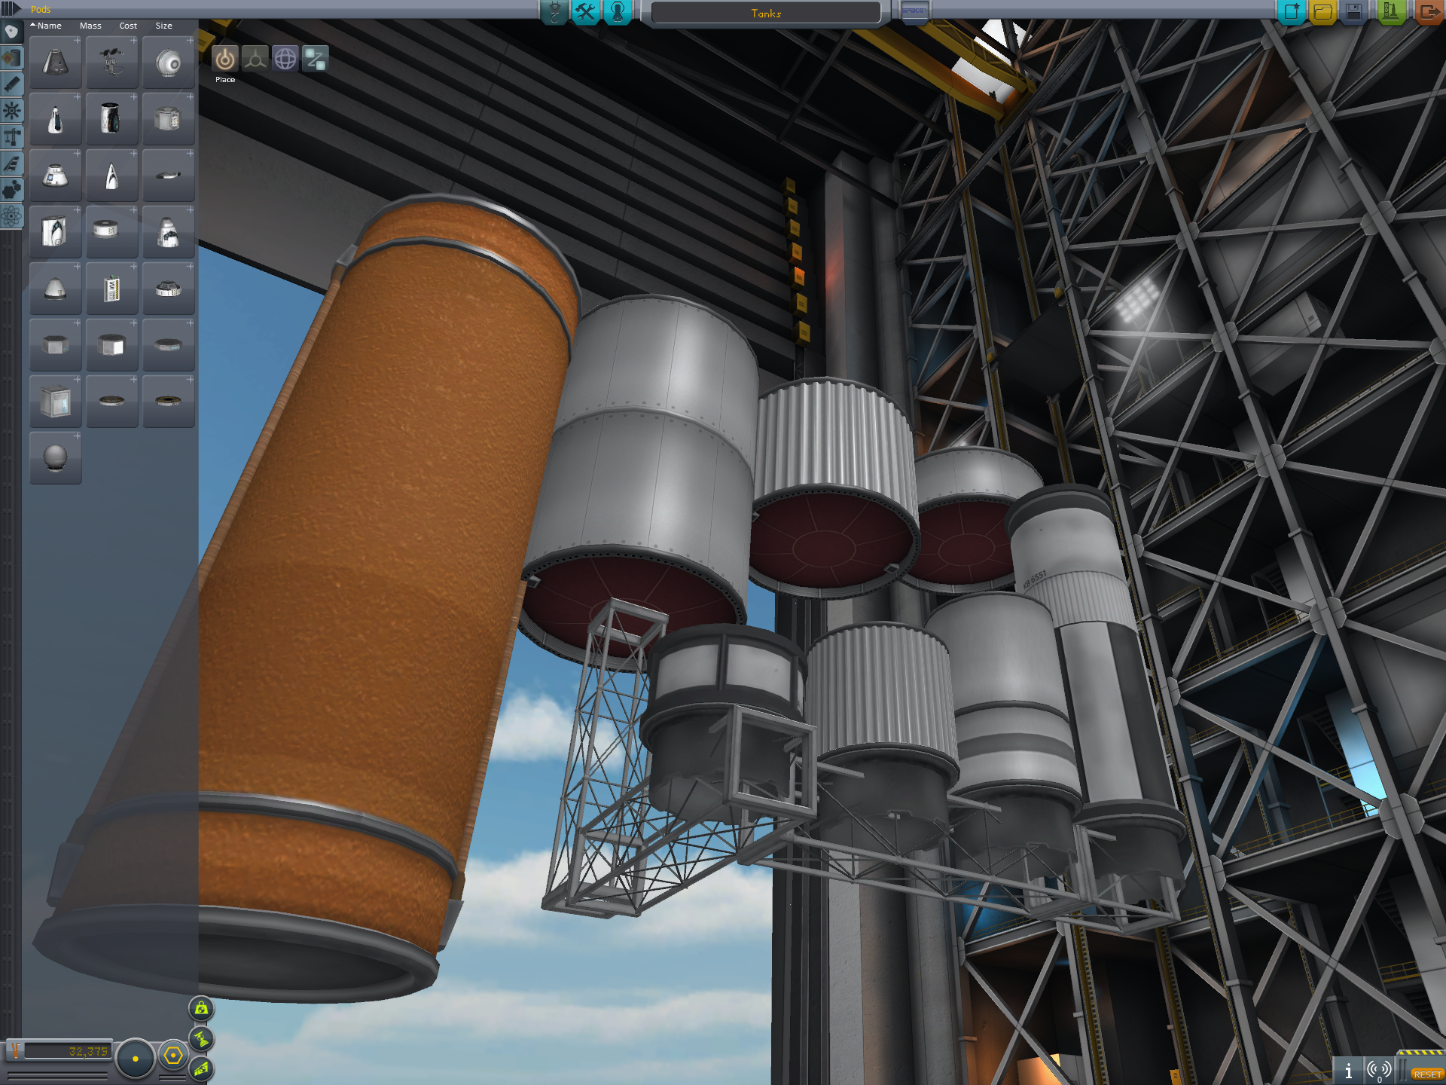Pick the gray hexagonal probe core, sixth row

click(x=56, y=345)
